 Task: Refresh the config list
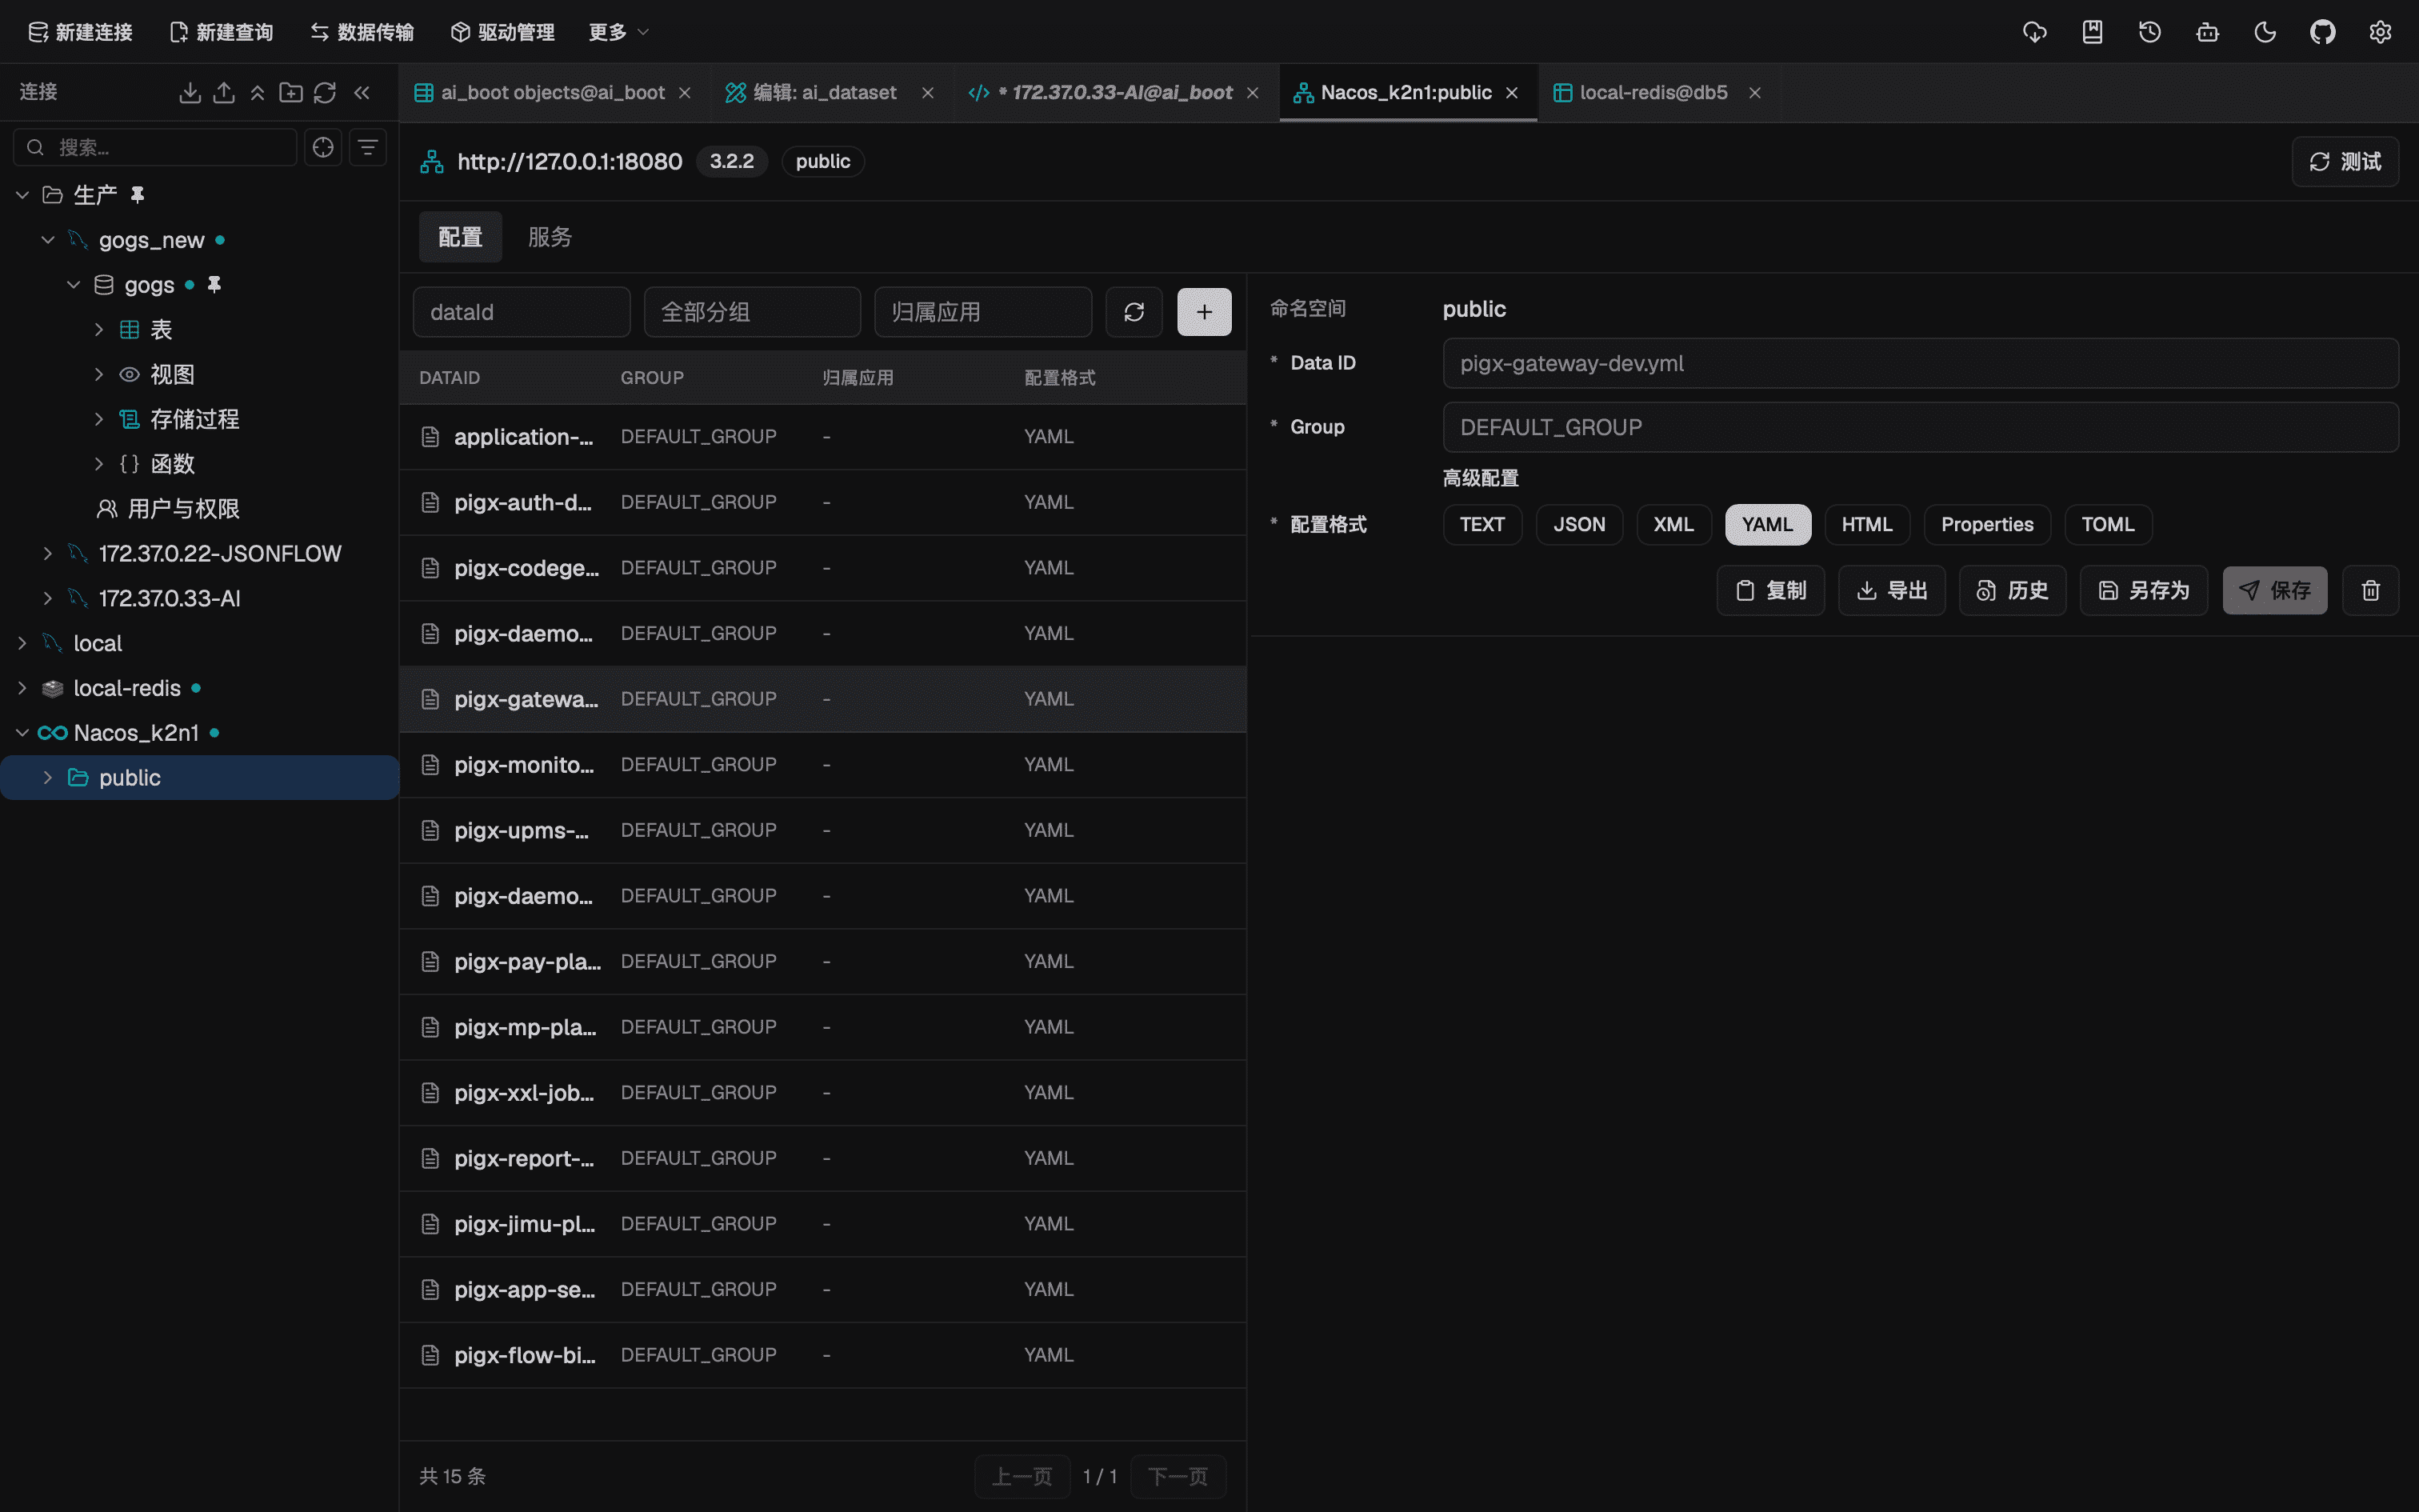click(1134, 312)
